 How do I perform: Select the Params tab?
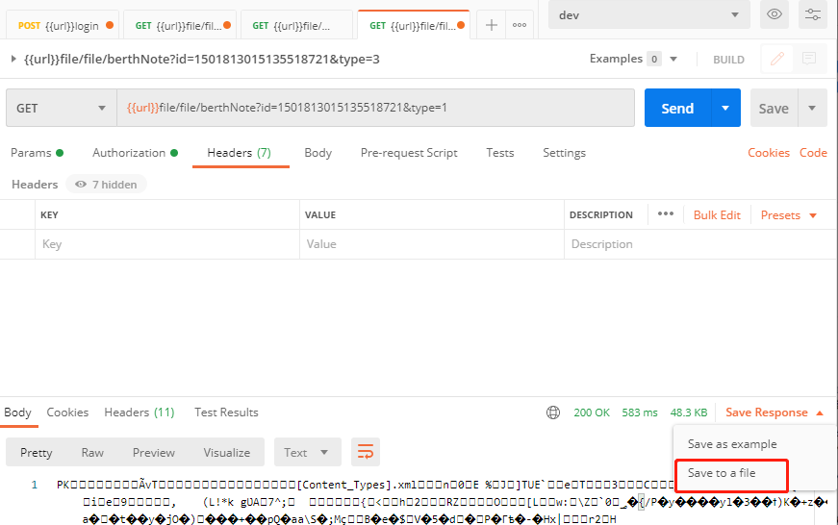tap(37, 153)
